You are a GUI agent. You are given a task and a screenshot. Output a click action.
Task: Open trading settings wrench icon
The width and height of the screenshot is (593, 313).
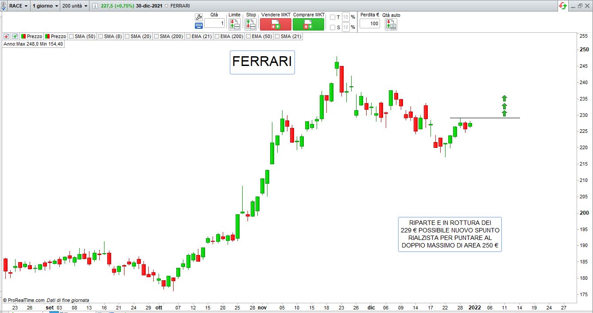pos(199,17)
